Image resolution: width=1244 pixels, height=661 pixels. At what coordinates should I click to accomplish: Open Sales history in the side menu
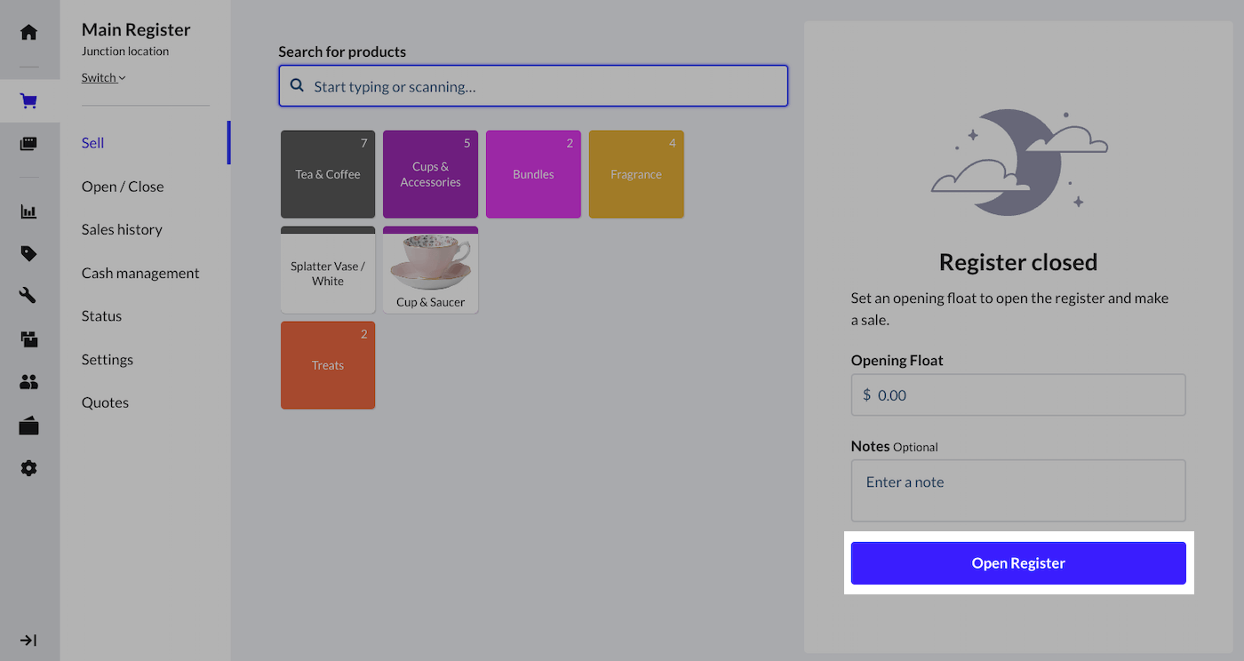pos(122,229)
